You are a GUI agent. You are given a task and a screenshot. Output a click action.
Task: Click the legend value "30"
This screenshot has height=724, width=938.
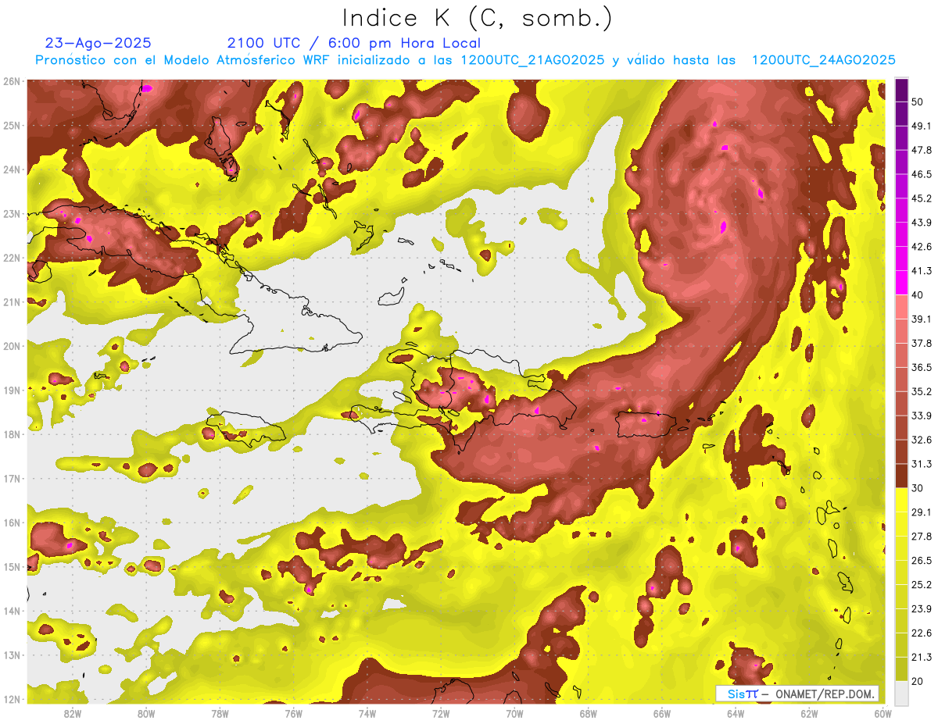[x=918, y=488]
